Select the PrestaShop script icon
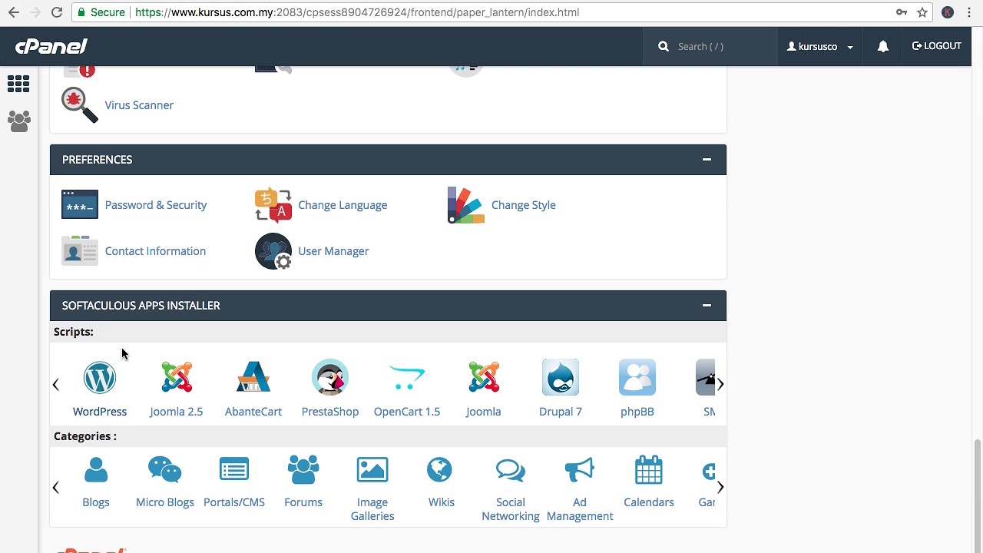 [x=330, y=378]
